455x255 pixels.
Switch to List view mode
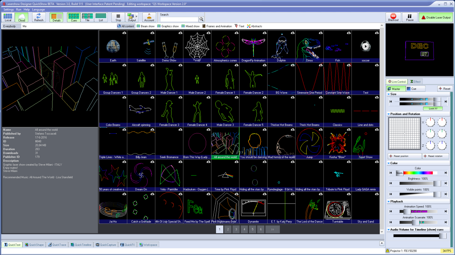[101, 17]
